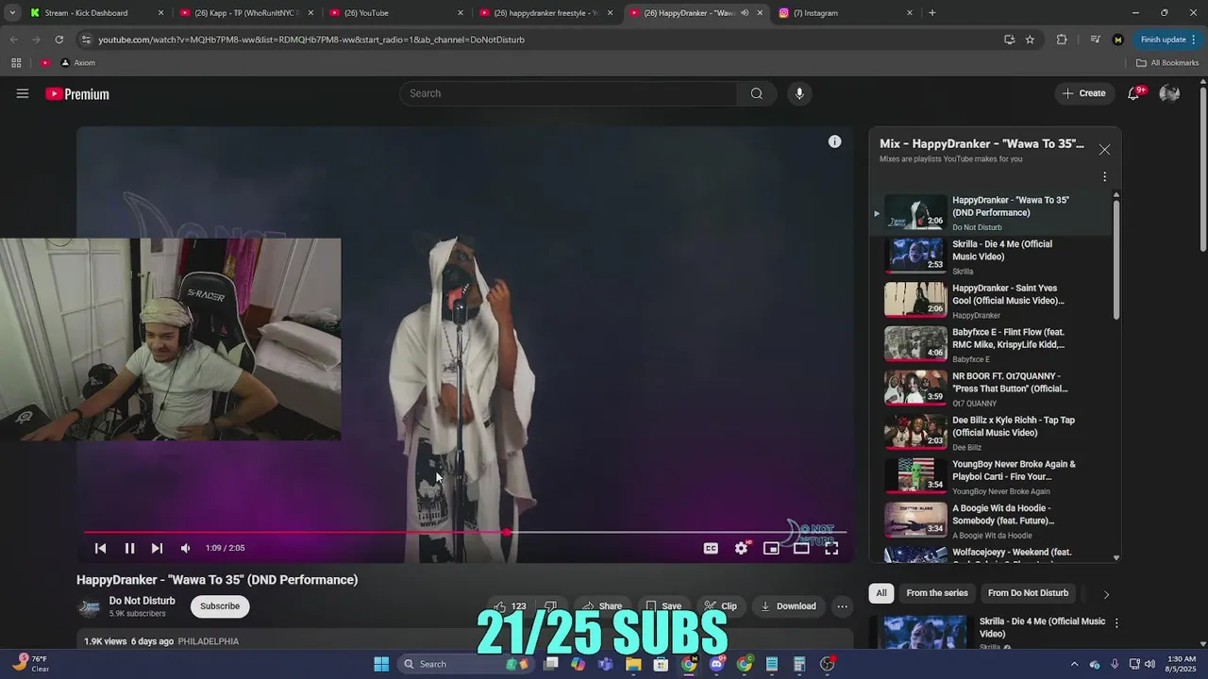Open the YouTube hamburger guide menu
Viewport: 1208px width, 679px height.
[x=23, y=93]
